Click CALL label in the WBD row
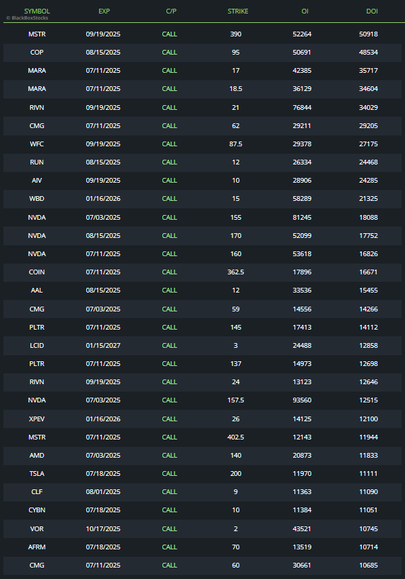This screenshot has height=579, width=405. (169, 198)
